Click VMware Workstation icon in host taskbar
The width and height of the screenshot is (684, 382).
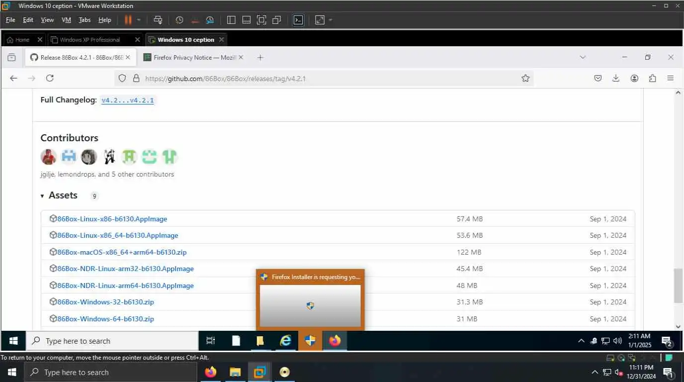pyautogui.click(x=259, y=372)
